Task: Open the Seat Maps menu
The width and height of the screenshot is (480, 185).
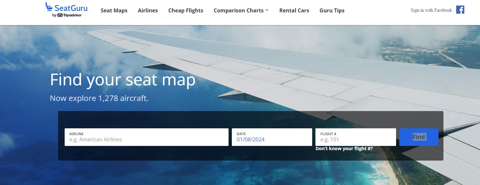Action: 114,10
